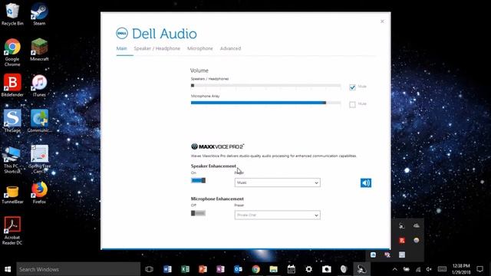Click the Dell logo in header

(x=122, y=34)
